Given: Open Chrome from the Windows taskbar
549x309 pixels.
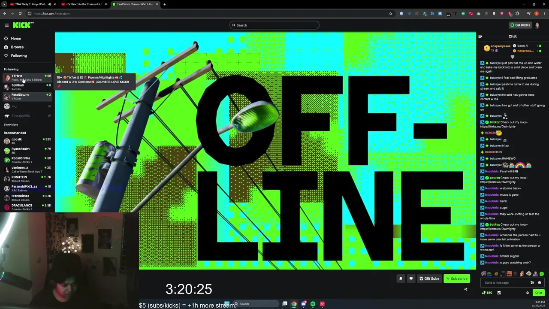Looking at the screenshot, I should [294, 304].
